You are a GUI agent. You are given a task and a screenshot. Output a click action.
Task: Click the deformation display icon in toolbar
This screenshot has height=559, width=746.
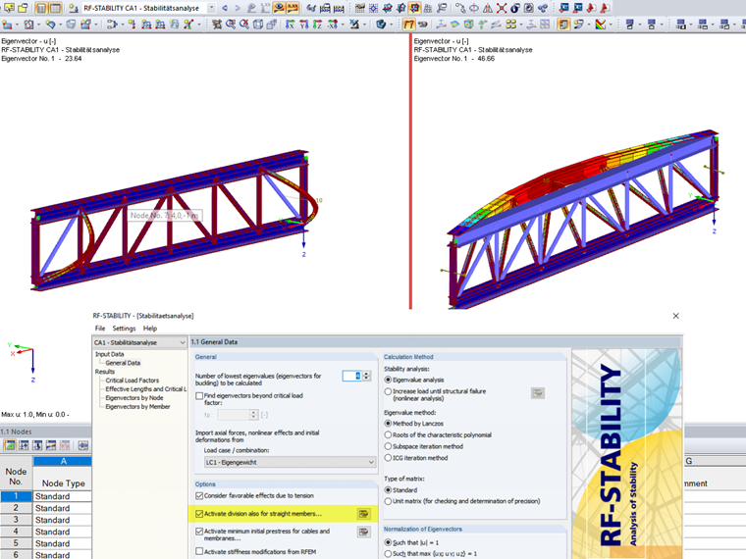(408, 24)
